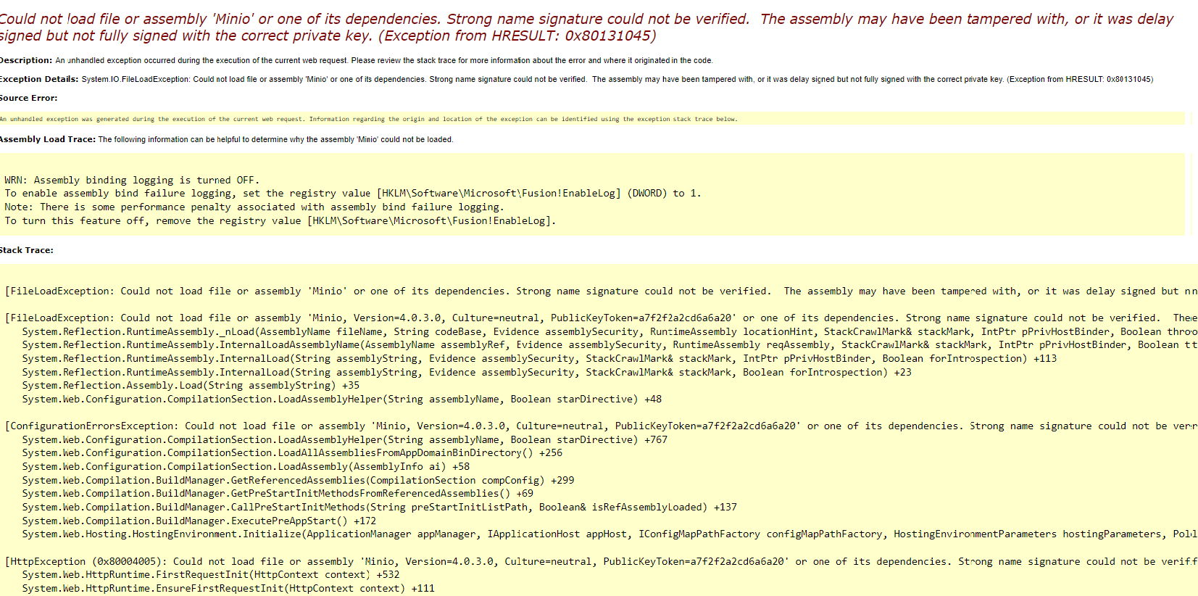
Task: Click the LoadAssemblyHelper stack line ending +767
Action: (x=345, y=440)
